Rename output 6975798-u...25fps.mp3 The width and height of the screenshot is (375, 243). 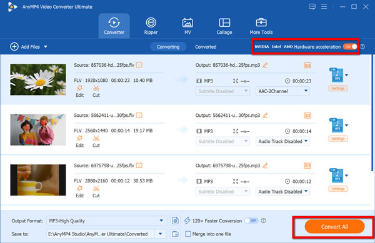tap(265, 166)
